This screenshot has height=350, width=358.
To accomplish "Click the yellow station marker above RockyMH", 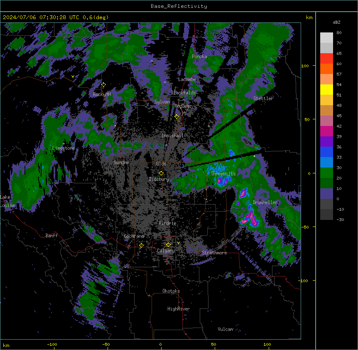I will click(103, 85).
